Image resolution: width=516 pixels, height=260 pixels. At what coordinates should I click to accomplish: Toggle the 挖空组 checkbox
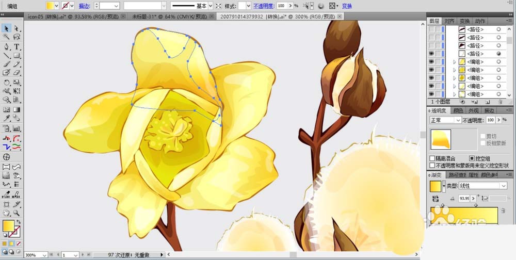[472, 158]
